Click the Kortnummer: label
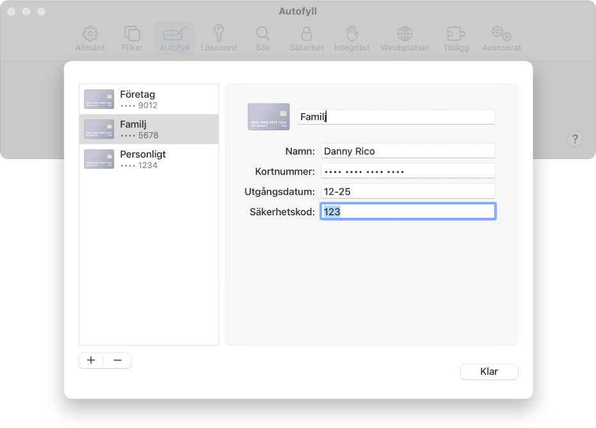 (285, 171)
